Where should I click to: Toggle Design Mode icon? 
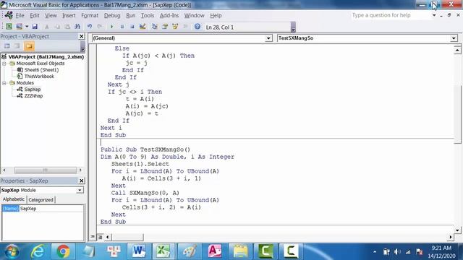143,27
